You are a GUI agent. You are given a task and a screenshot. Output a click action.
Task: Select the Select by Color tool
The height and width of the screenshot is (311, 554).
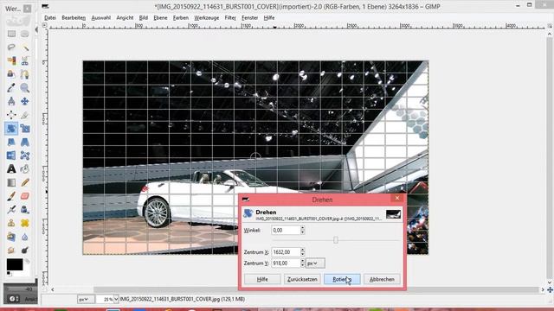(x=11, y=61)
